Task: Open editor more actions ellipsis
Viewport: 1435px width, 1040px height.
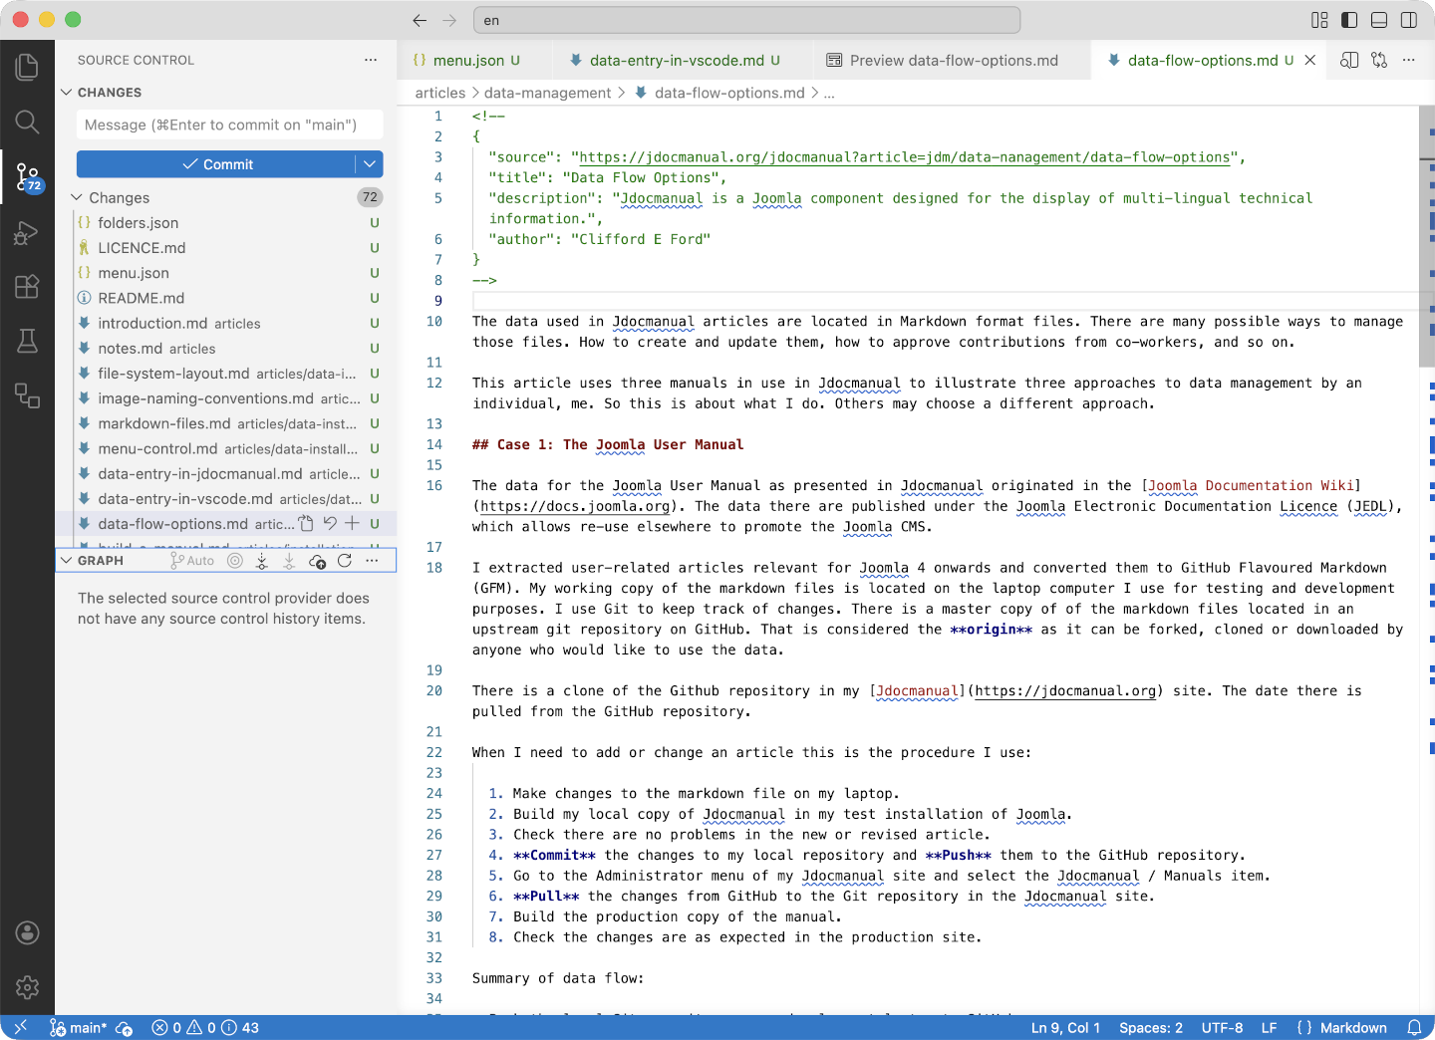Action: click(1409, 60)
